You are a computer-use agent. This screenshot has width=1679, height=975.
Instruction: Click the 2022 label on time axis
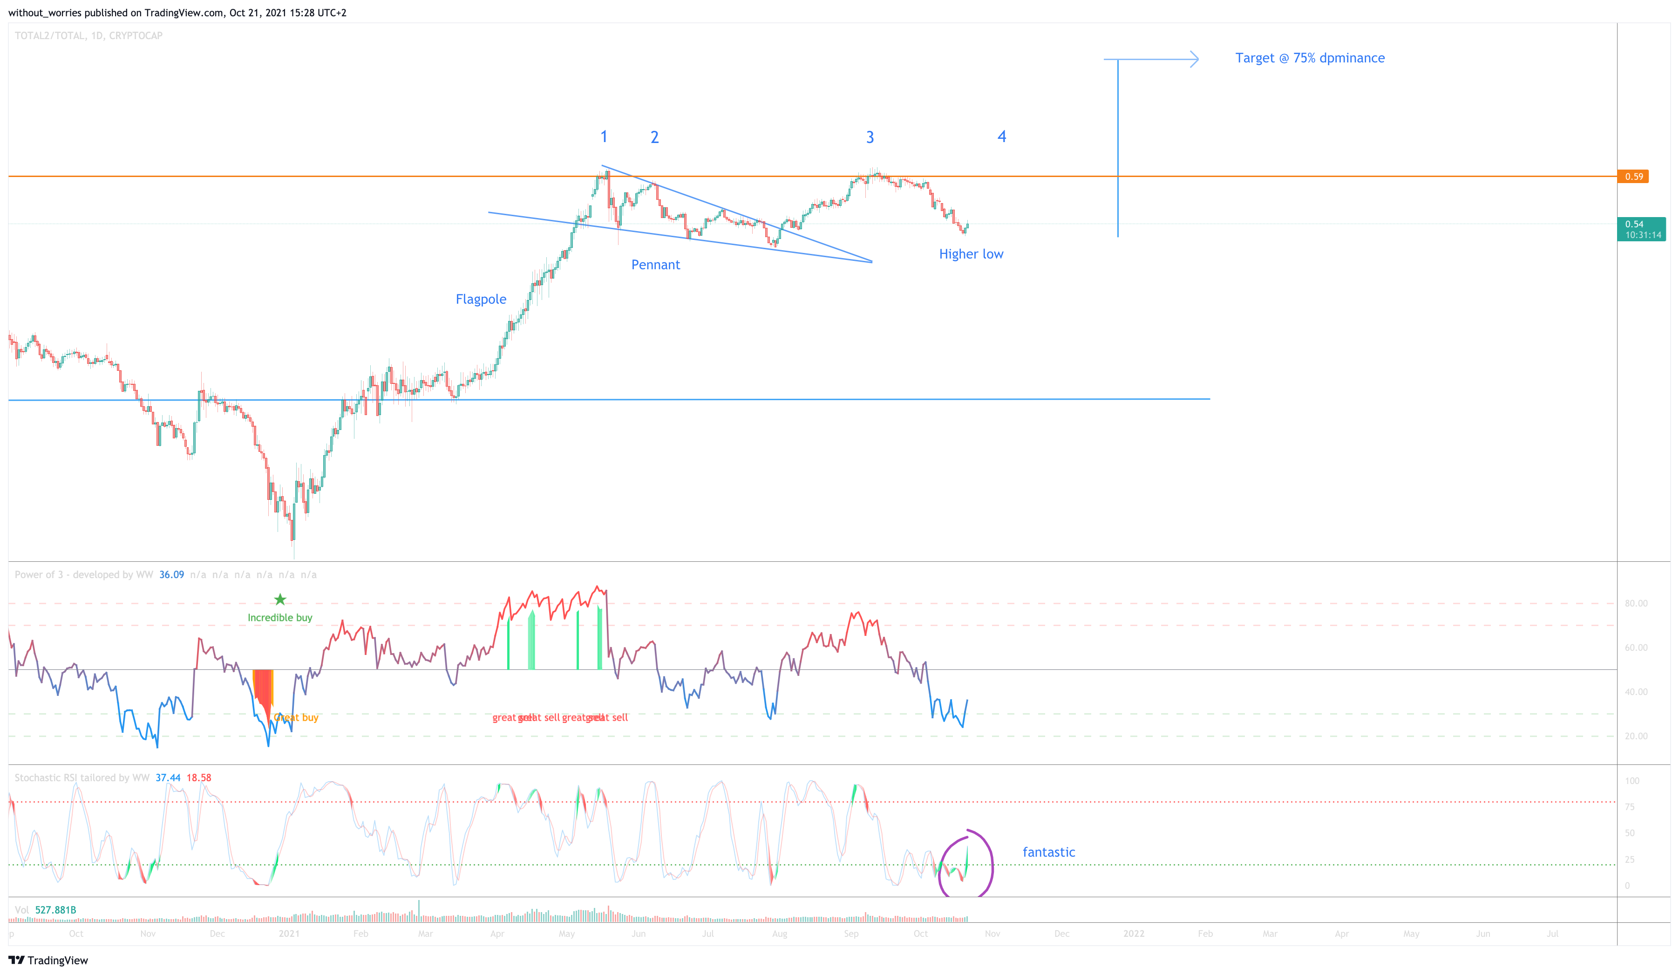pyautogui.click(x=1133, y=933)
